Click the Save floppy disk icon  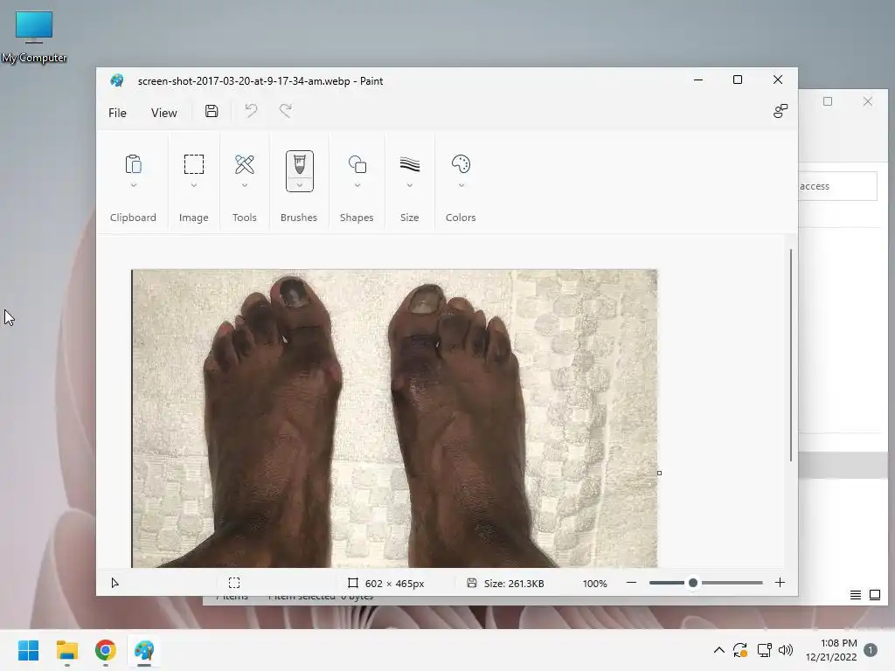click(x=212, y=111)
